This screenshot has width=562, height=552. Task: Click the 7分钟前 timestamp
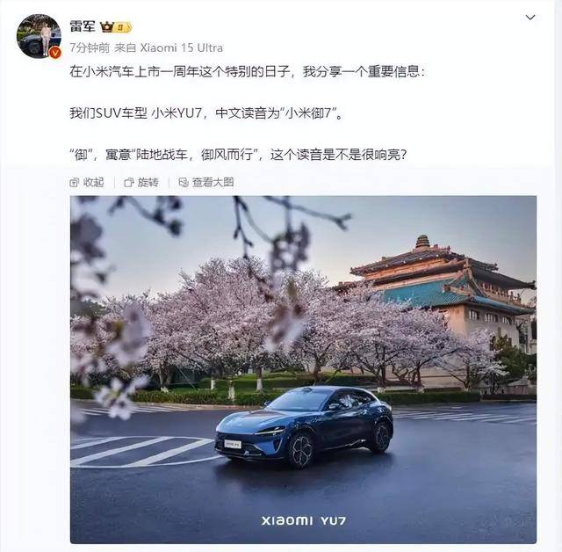(x=90, y=48)
